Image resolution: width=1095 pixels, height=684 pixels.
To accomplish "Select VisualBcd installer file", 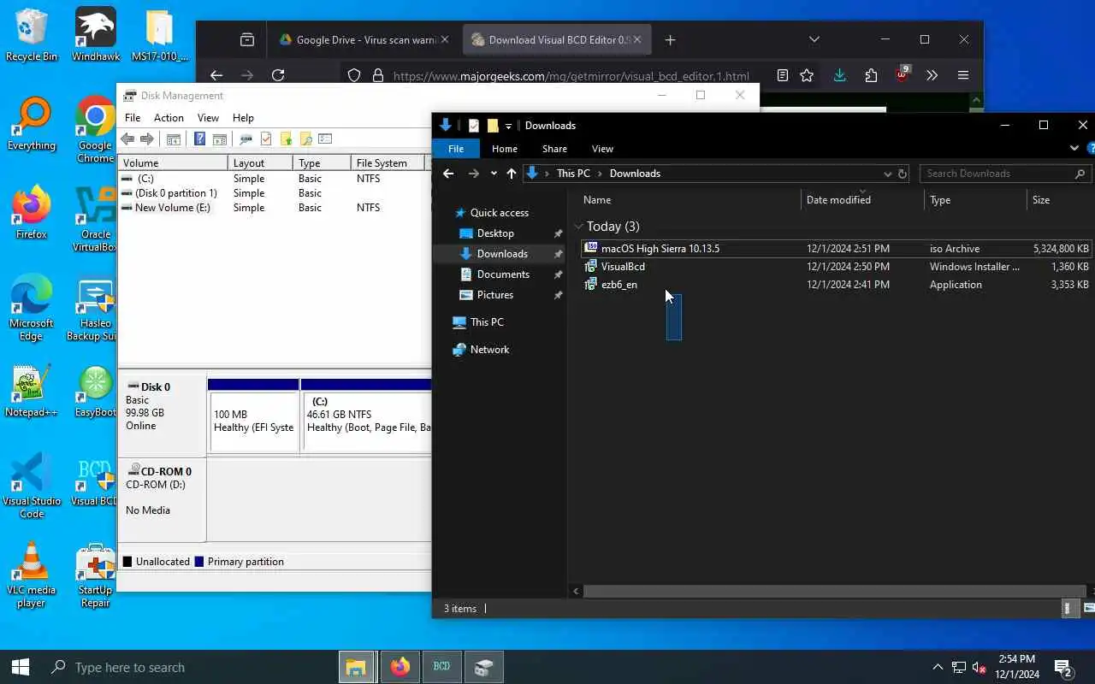I will point(837,267).
